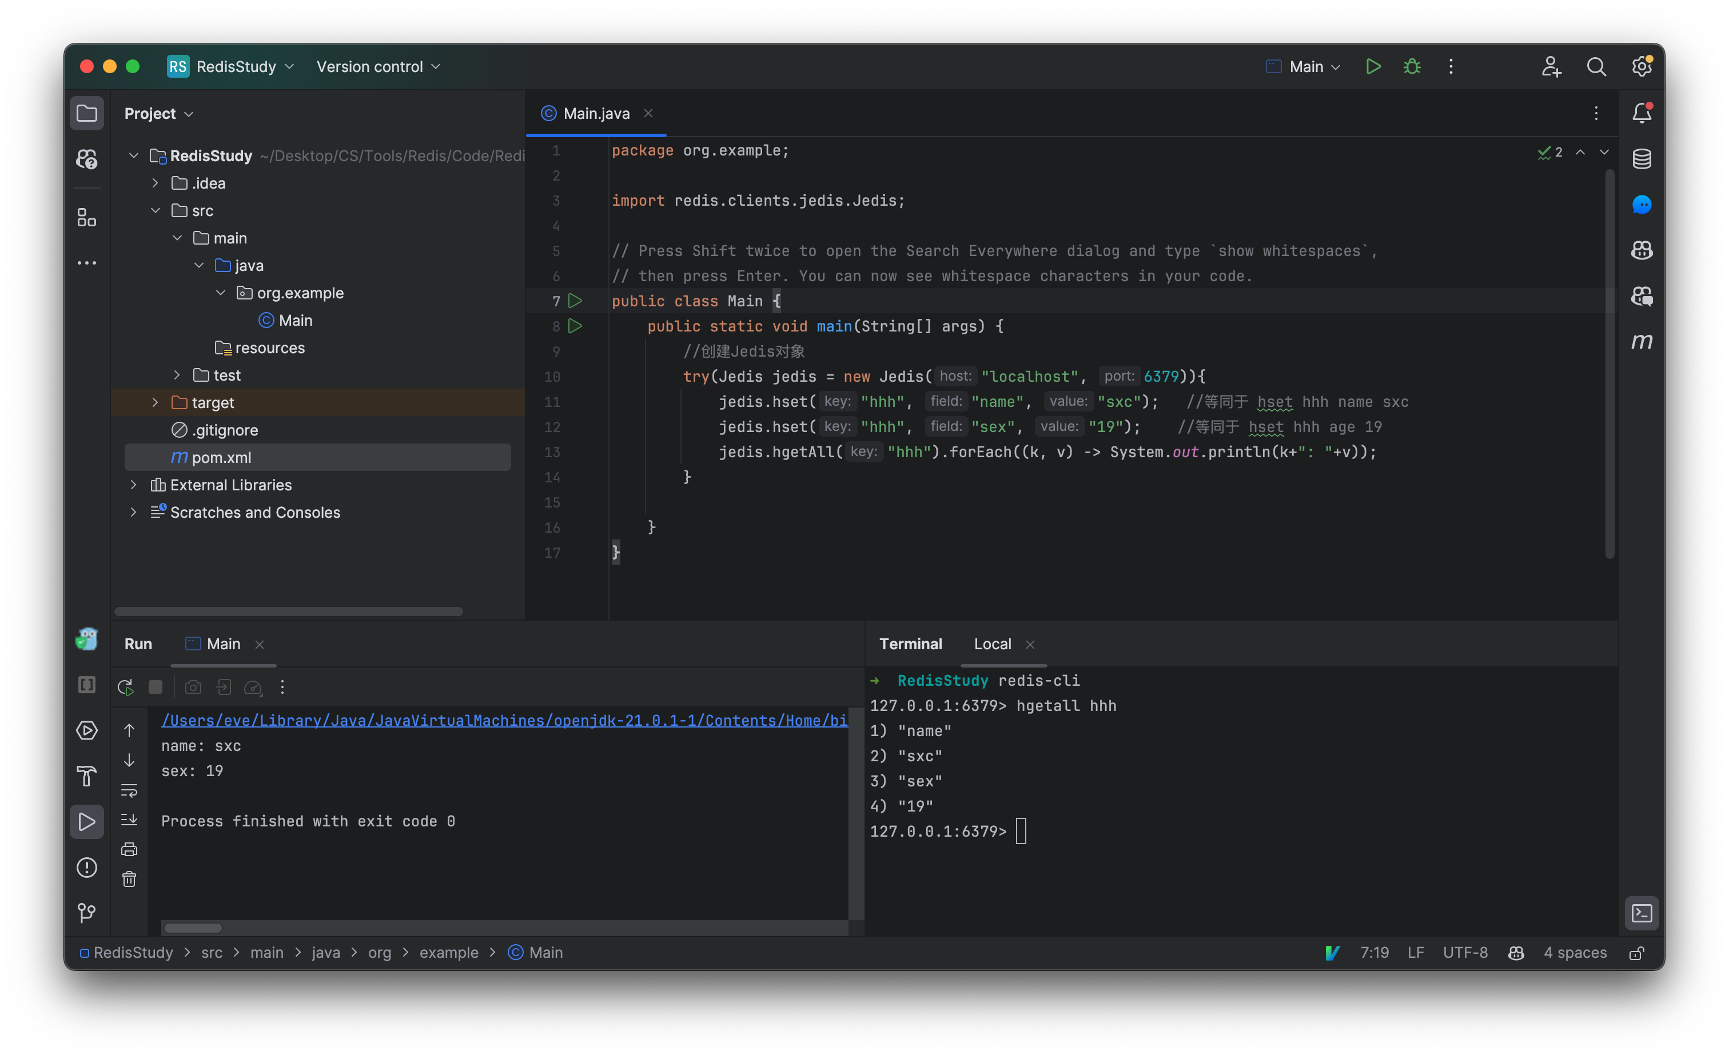Toggle scroll to end in Run console
This screenshot has height=1055, width=1729.
click(x=129, y=820)
